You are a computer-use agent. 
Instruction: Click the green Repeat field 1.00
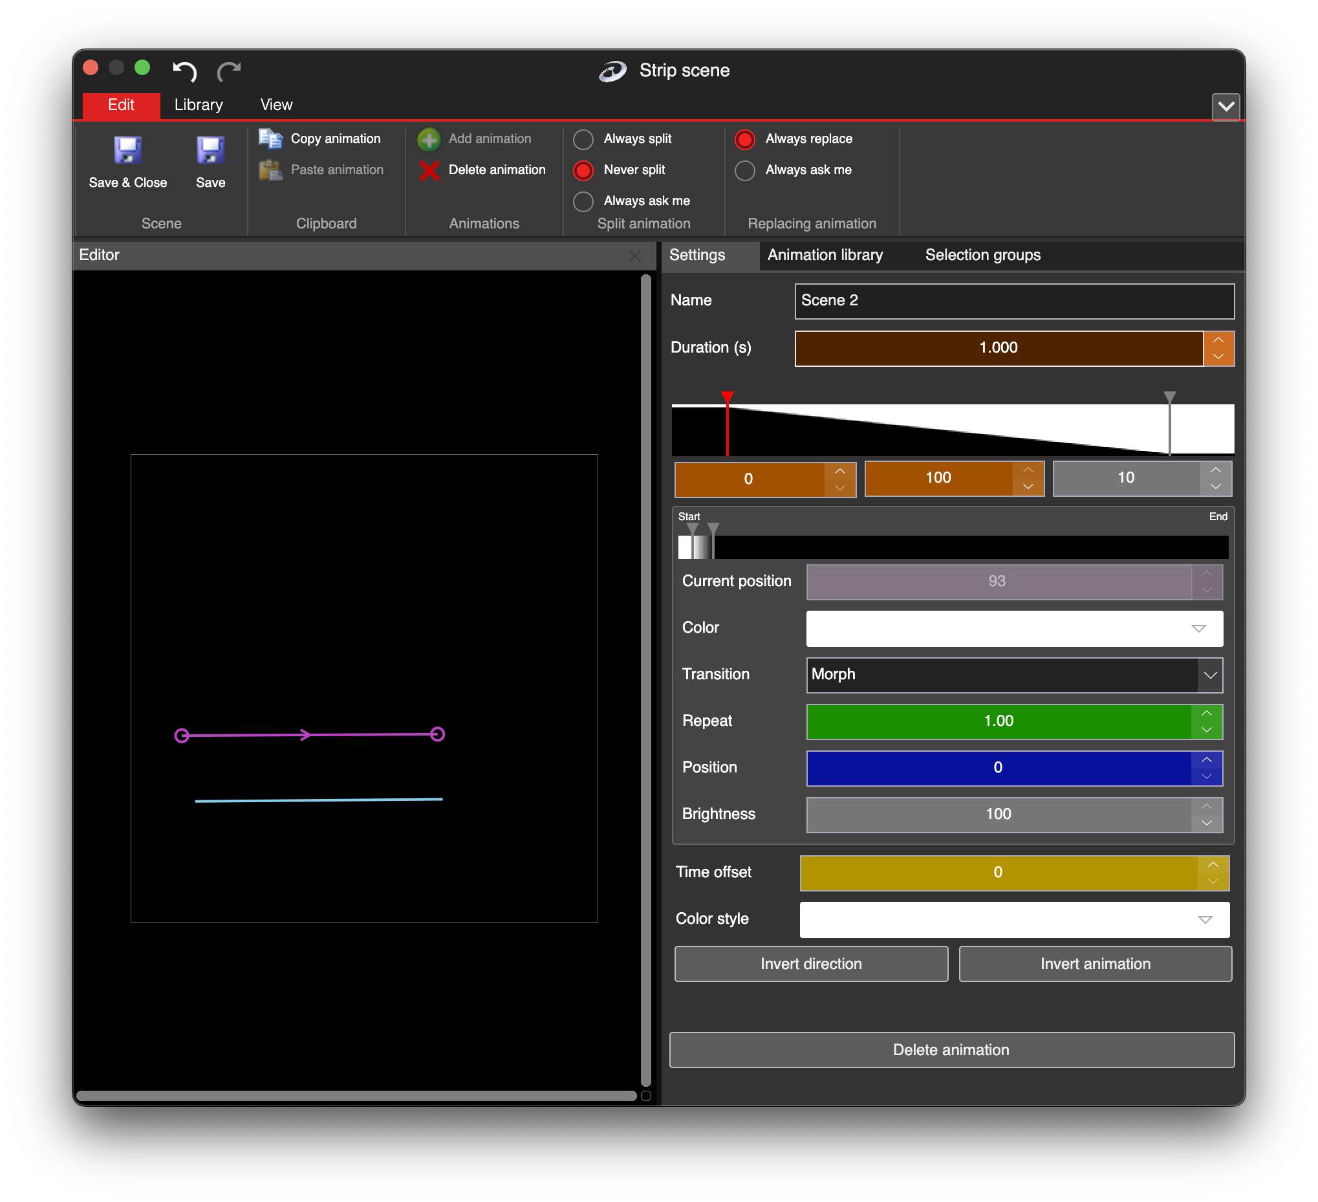coord(998,721)
